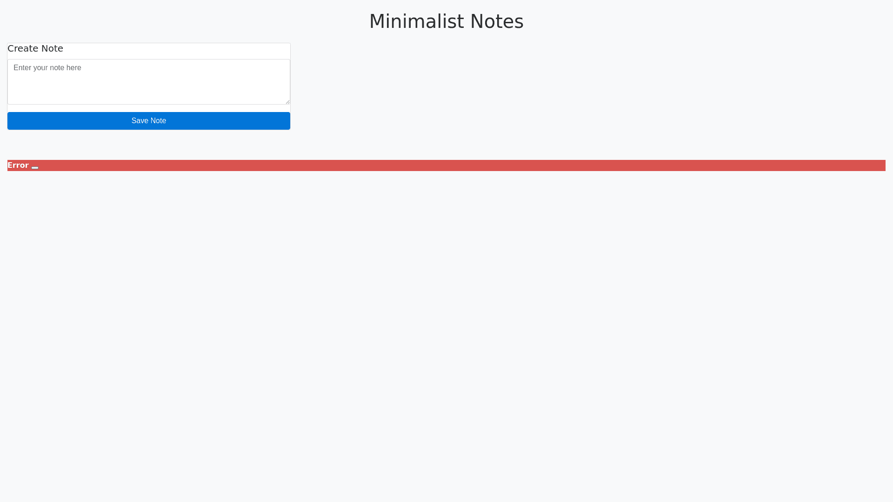Click the Create Note heading
893x502 pixels.
click(35, 48)
